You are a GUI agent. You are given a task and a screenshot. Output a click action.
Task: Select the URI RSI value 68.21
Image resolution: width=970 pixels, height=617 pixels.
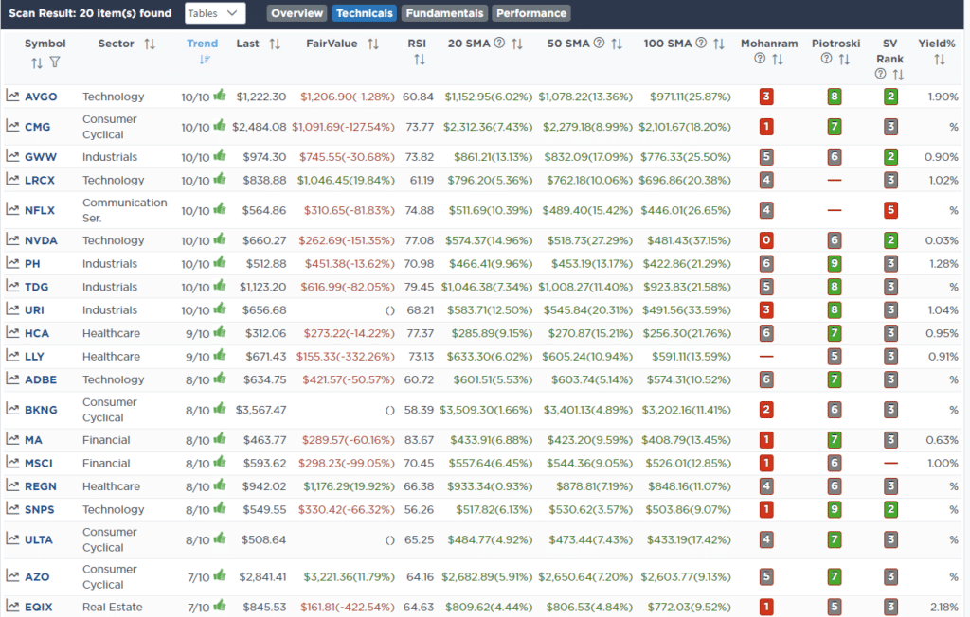tap(420, 310)
